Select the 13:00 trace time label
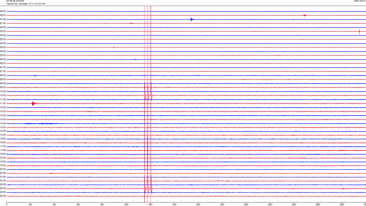The width and height of the screenshot is (366, 206). tap(3, 115)
